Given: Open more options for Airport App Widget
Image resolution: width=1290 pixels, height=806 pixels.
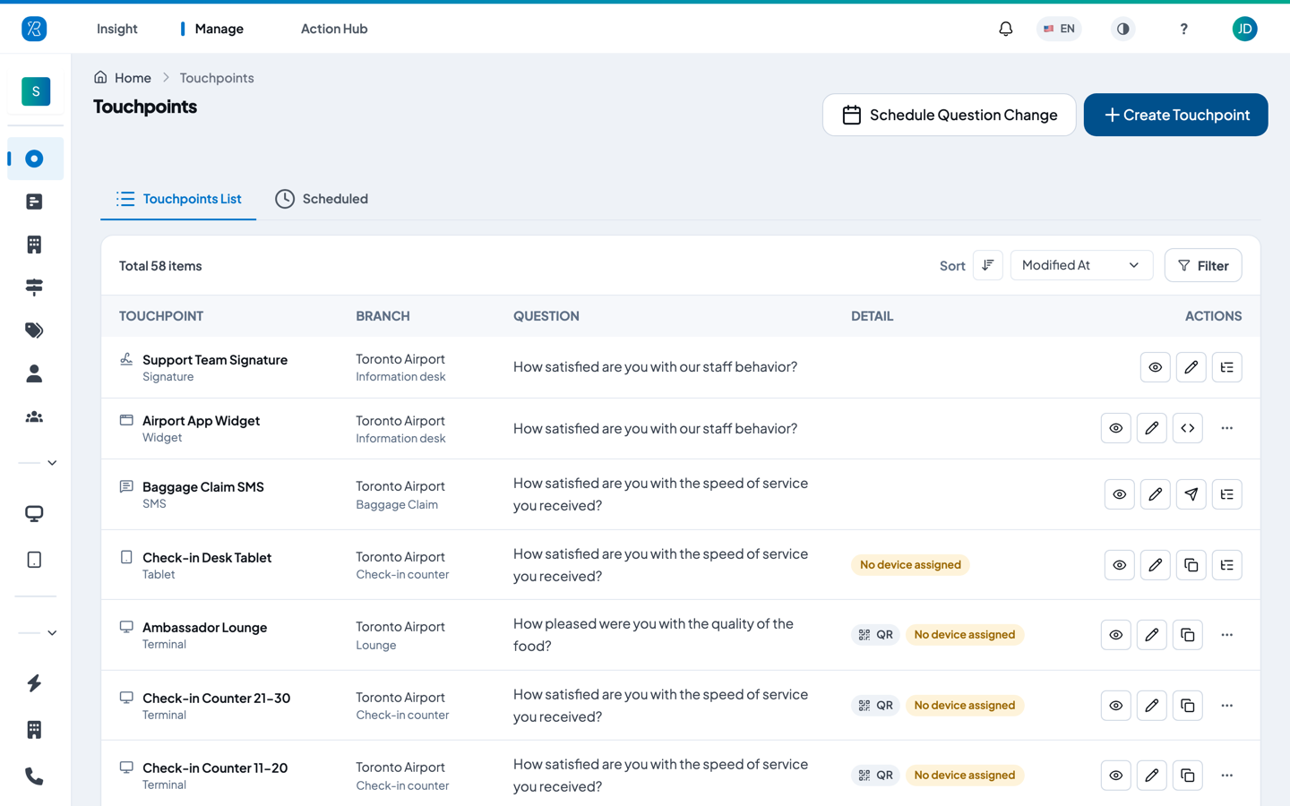Looking at the screenshot, I should pyautogui.click(x=1226, y=428).
